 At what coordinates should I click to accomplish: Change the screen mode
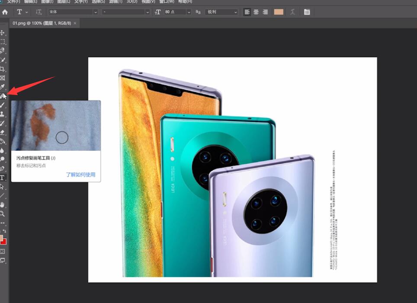click(x=3, y=260)
